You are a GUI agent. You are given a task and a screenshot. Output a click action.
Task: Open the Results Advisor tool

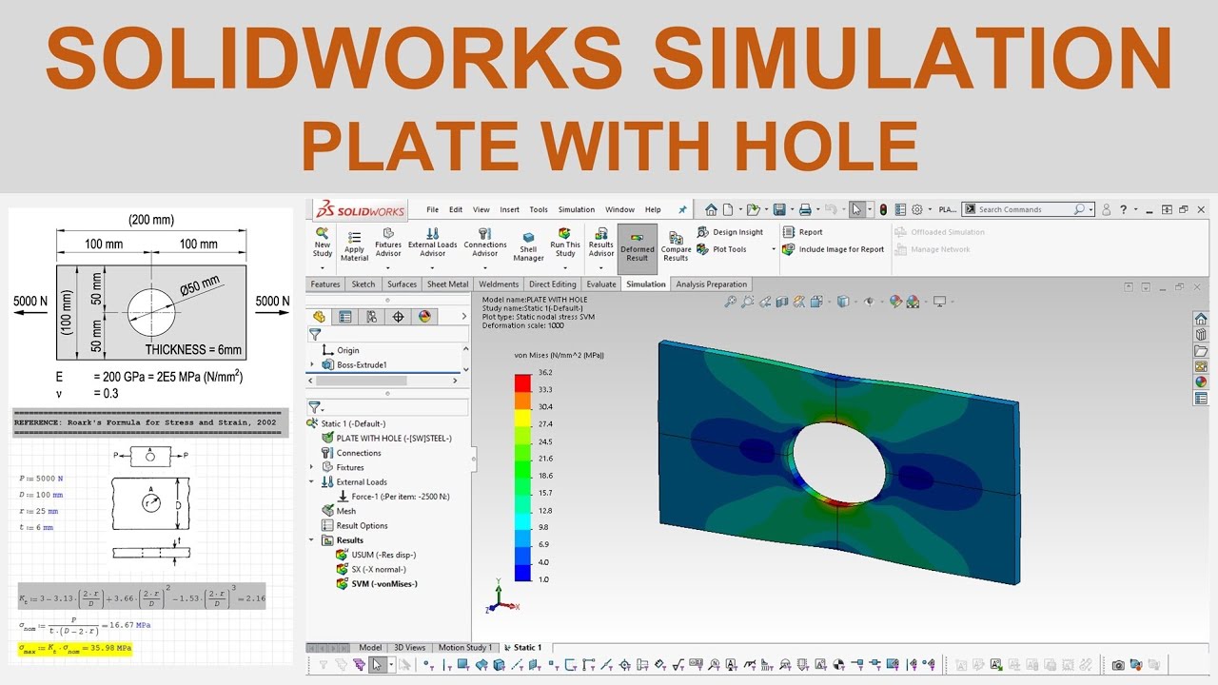click(x=601, y=244)
